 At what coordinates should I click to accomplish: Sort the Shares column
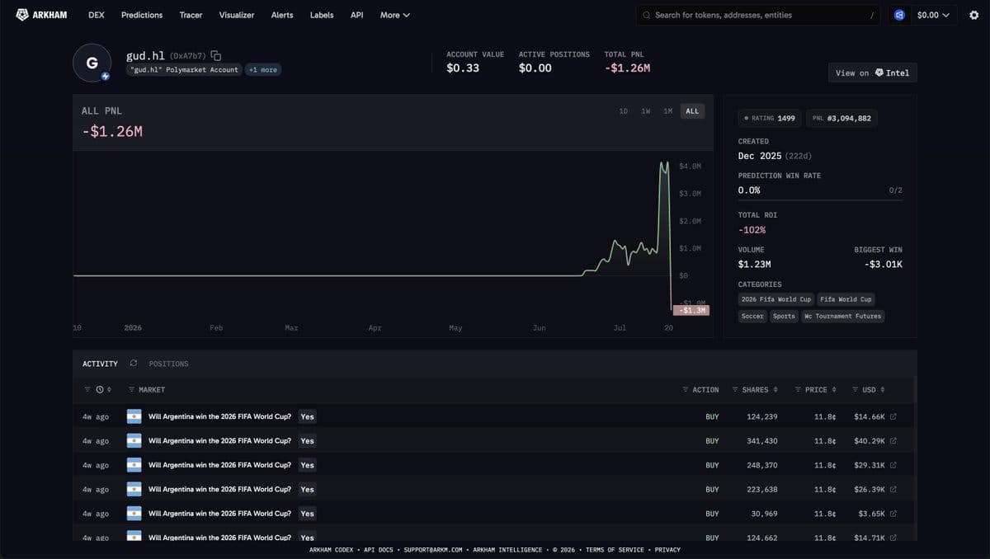776,389
